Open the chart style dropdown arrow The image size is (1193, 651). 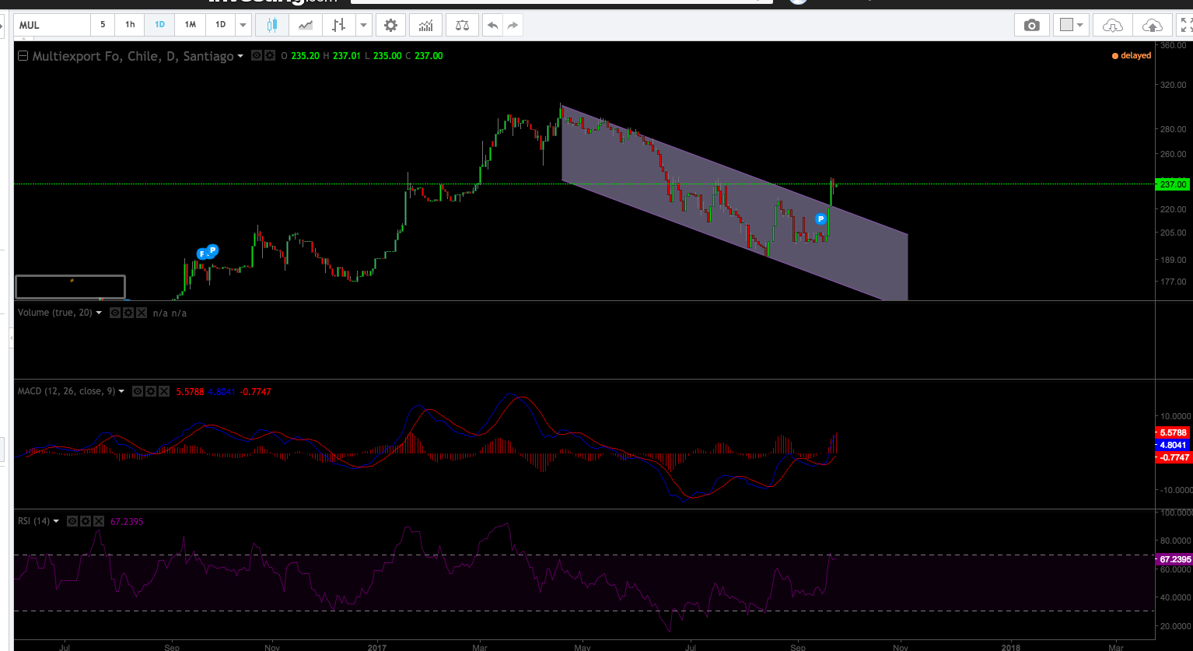tap(364, 25)
